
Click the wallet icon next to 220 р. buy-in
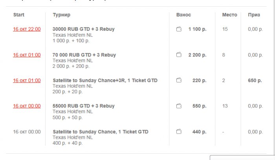tap(179, 80)
